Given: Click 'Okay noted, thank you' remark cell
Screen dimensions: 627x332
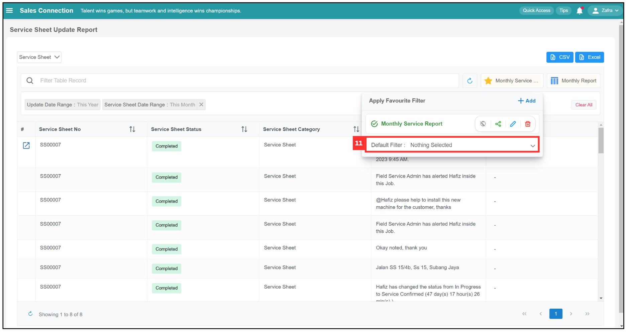Looking at the screenshot, I should coord(401,248).
